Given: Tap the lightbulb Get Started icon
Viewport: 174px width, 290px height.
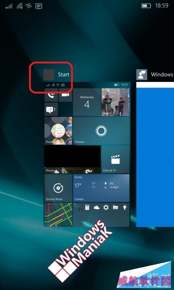Looking at the screenshot, I should click(x=125, y=208).
